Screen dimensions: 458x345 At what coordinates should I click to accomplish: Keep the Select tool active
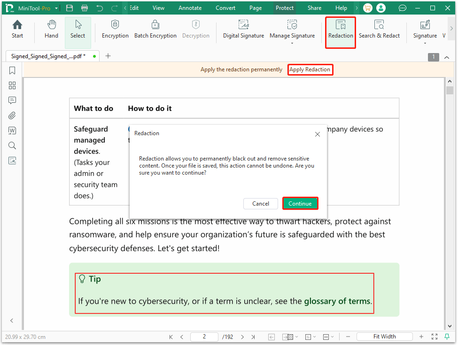pos(78,29)
